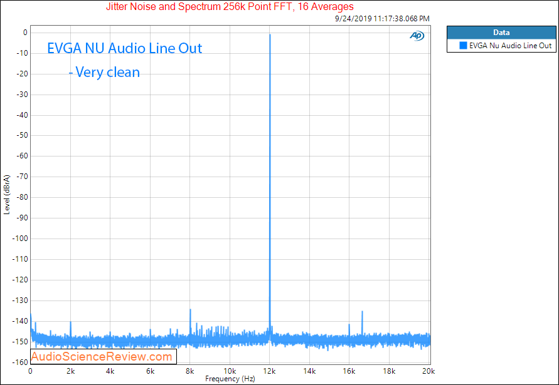Click the "6k" frequency tick label
559x385 pixels.
click(x=150, y=371)
